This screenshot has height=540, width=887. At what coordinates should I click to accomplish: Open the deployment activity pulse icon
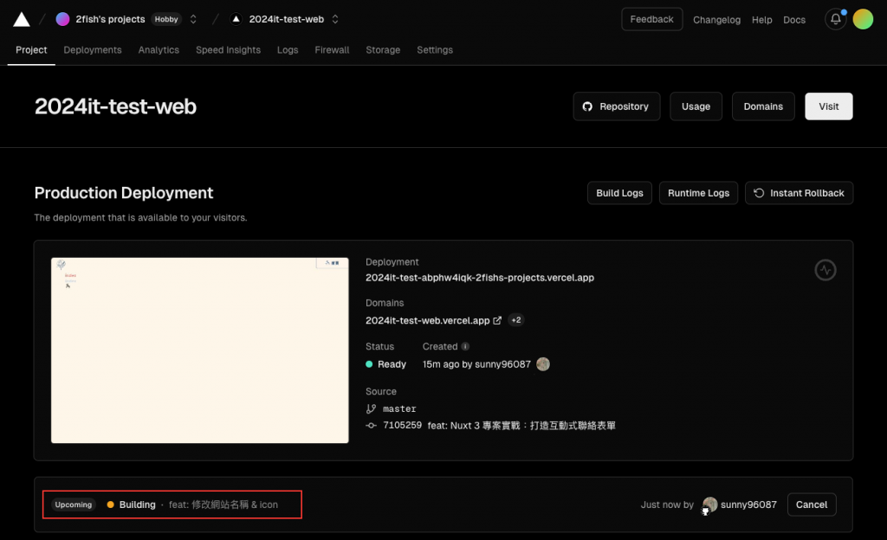(x=825, y=270)
